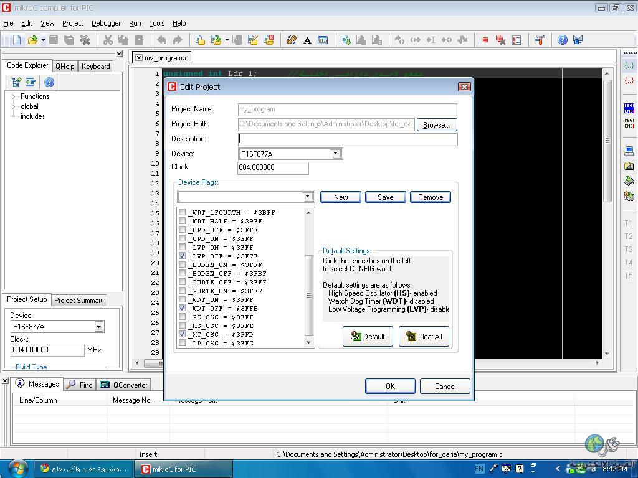638x478 pixels.
Task: Open the Device dropdown in Edit Project
Action: tap(336, 154)
